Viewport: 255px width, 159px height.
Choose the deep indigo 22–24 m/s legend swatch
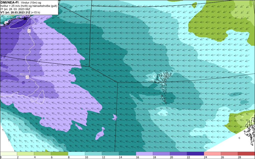195,154
